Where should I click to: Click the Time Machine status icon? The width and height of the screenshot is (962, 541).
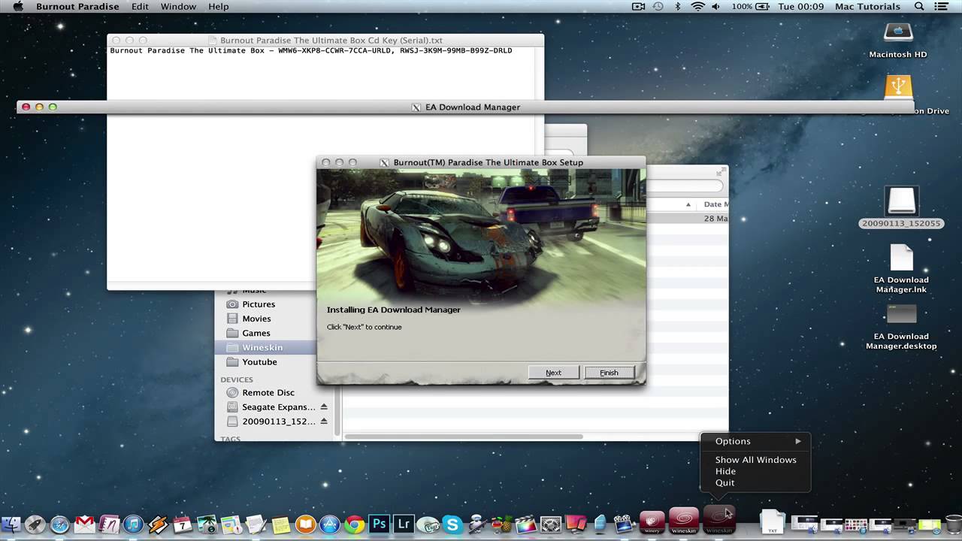click(658, 7)
